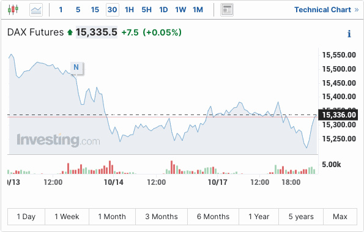
Task: Select the 1D interval
Action: point(163,10)
